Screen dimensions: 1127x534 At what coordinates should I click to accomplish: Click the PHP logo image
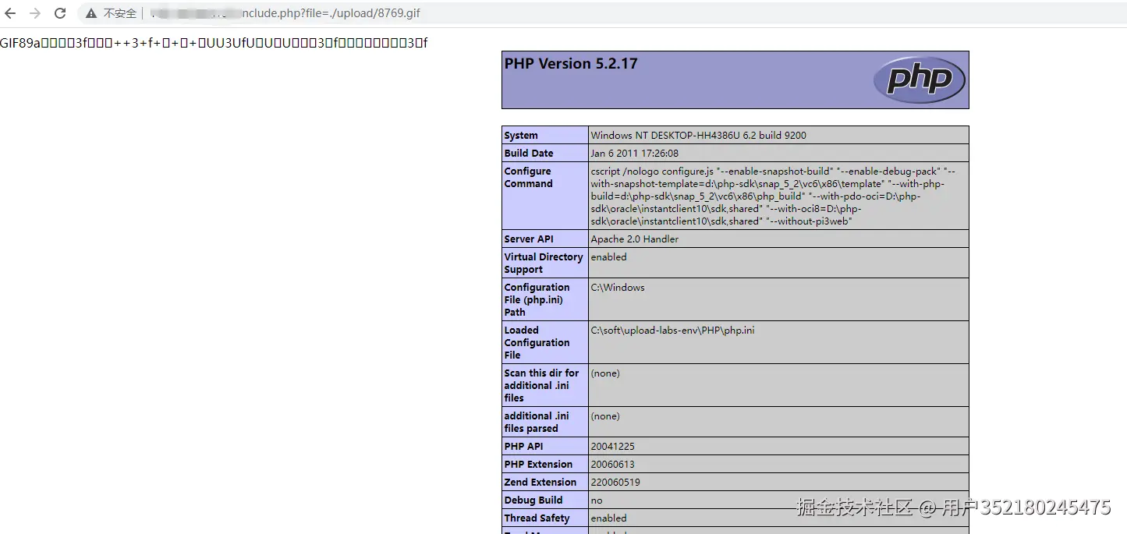(920, 80)
